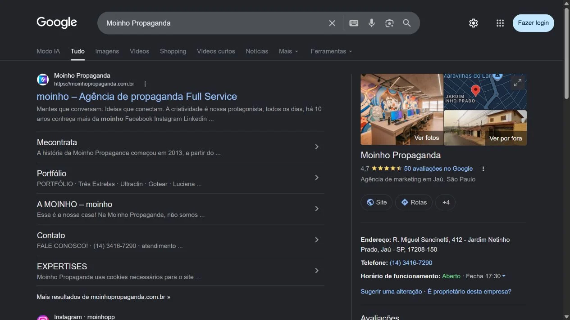Open the on-screen keyboard input tool
The image size is (570, 320).
point(354,23)
